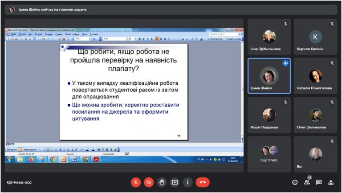End the call with red hang-up button
This screenshot has width=342, height=193.
click(203, 182)
